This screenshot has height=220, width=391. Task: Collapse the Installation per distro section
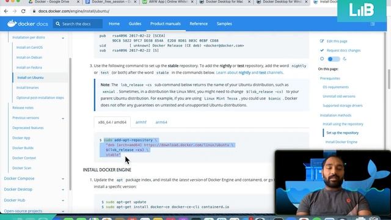pos(63,38)
